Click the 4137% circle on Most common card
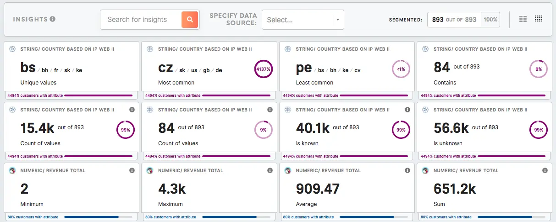 (263, 69)
